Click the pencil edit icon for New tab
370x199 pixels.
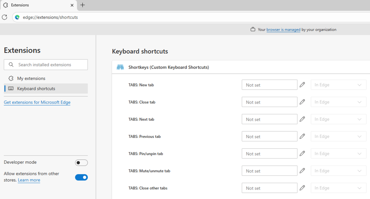click(x=302, y=85)
